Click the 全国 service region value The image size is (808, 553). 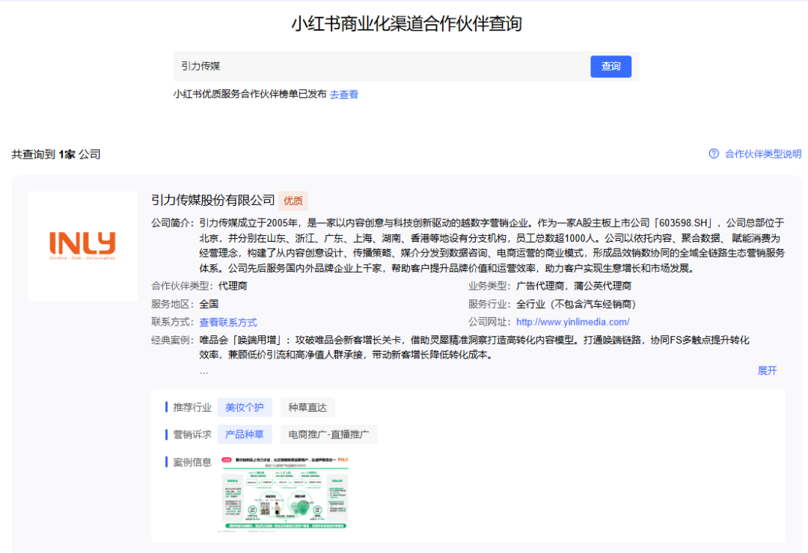coord(209,304)
